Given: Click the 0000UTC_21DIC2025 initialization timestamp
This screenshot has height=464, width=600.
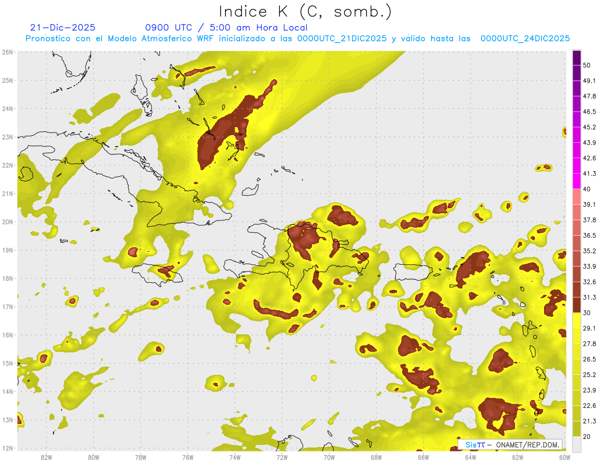Looking at the screenshot, I should click(341, 39).
